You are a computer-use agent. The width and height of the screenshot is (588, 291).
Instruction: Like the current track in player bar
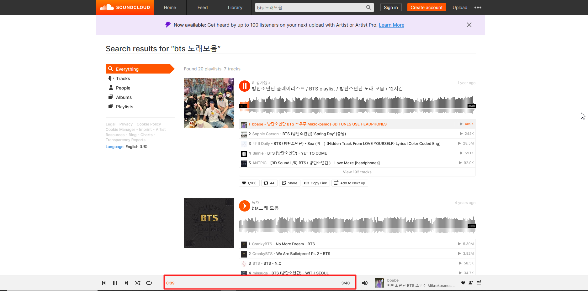pyautogui.click(x=463, y=283)
